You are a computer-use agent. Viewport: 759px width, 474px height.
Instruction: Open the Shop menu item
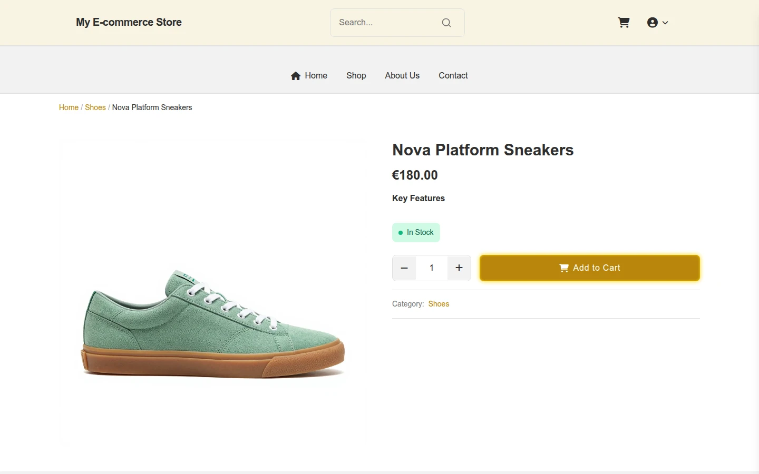tap(356, 76)
